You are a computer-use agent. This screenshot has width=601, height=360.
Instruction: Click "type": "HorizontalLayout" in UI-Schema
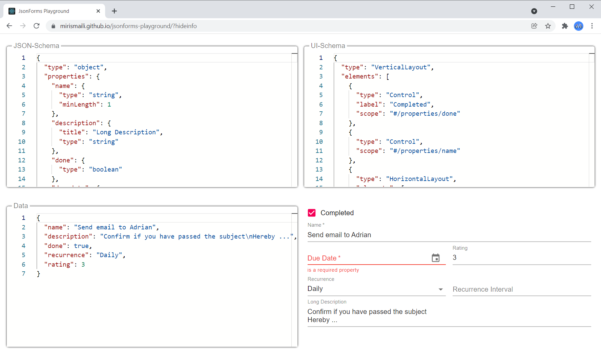point(406,179)
